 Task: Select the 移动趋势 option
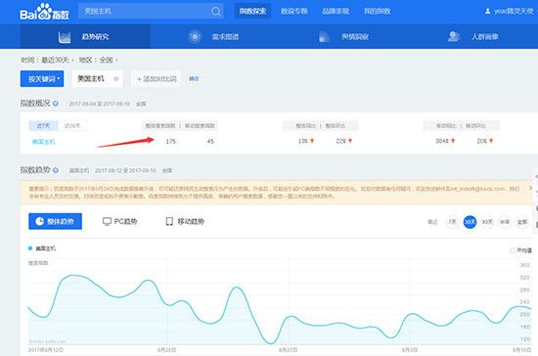coord(185,222)
